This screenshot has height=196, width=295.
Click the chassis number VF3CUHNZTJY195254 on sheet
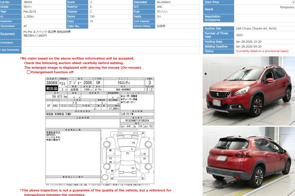click(137, 120)
